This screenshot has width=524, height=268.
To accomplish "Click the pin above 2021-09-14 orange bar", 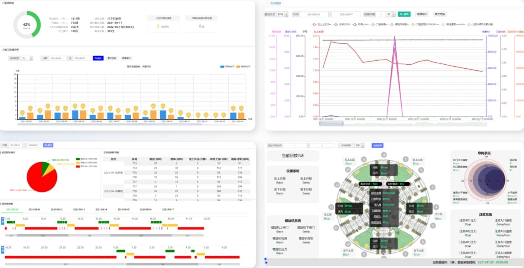I will tap(241, 108).
